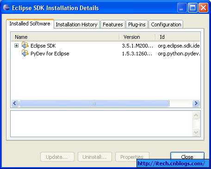The height and width of the screenshot is (169, 211).
Task: Click the org.python.pydev. Id cell
Action: click(179, 54)
